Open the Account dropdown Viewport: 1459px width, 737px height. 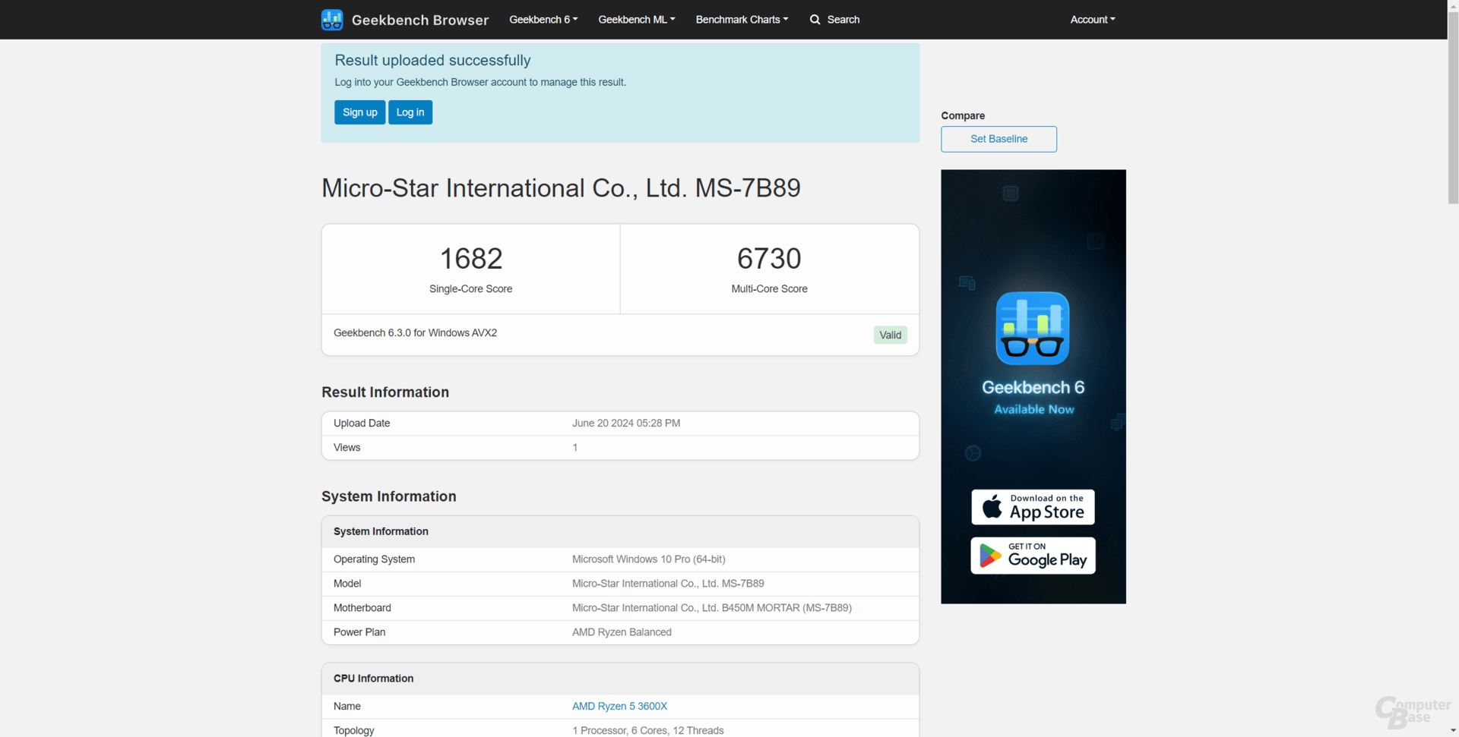1093,20
